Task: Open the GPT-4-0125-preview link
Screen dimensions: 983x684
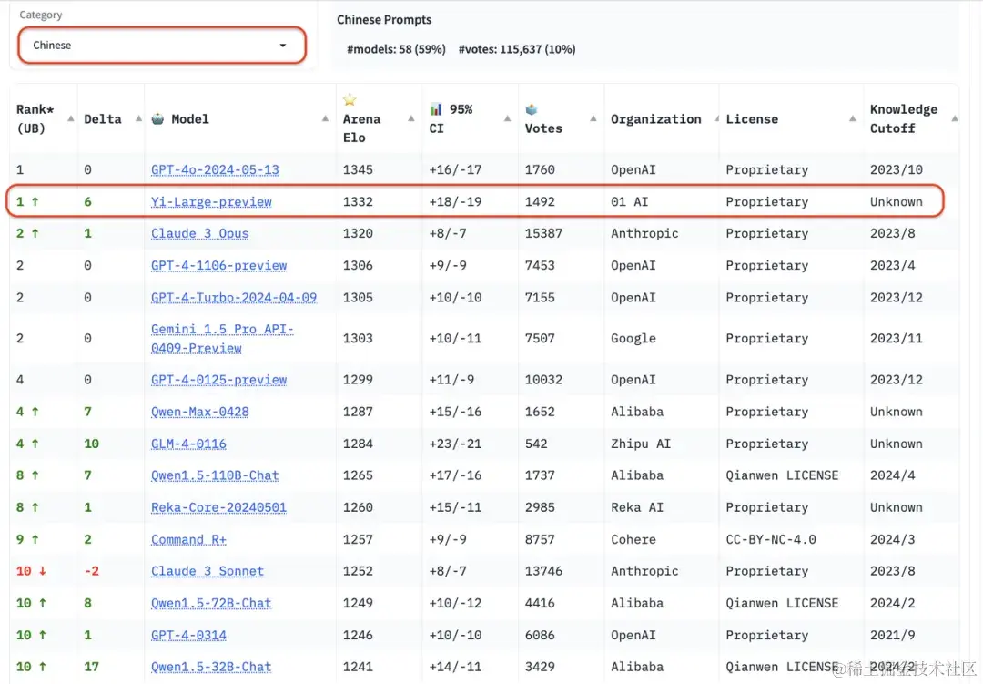Action: point(218,380)
